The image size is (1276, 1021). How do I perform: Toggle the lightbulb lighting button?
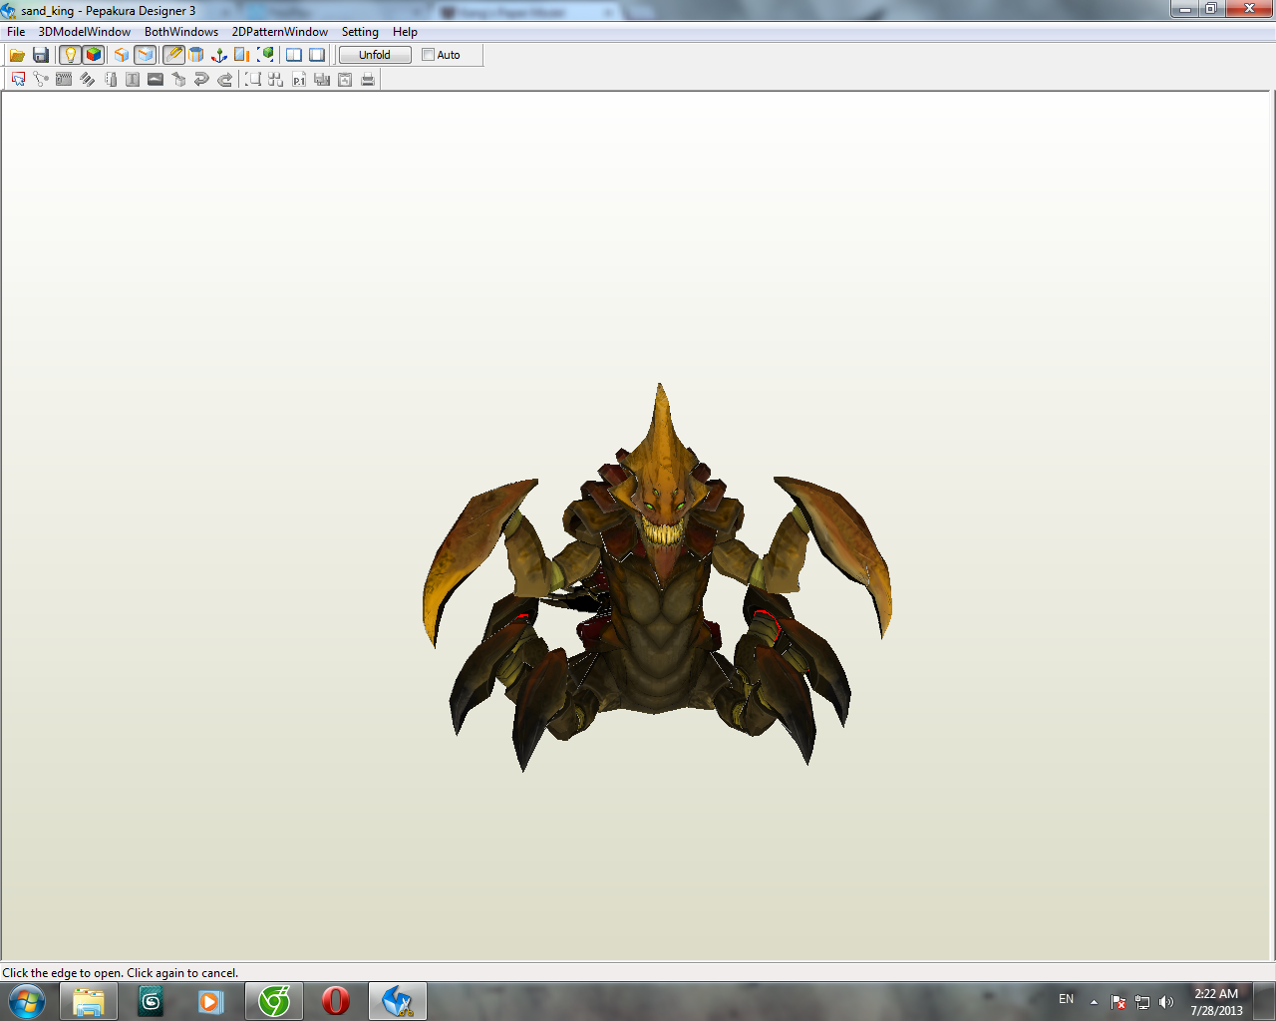click(x=70, y=55)
